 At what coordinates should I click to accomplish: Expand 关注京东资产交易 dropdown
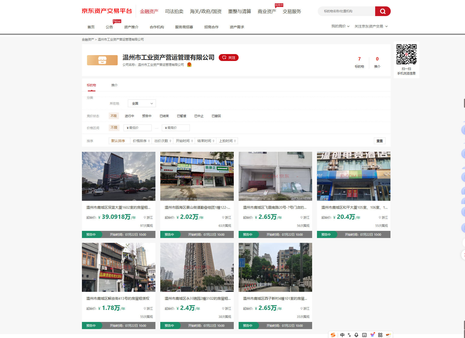click(x=371, y=26)
